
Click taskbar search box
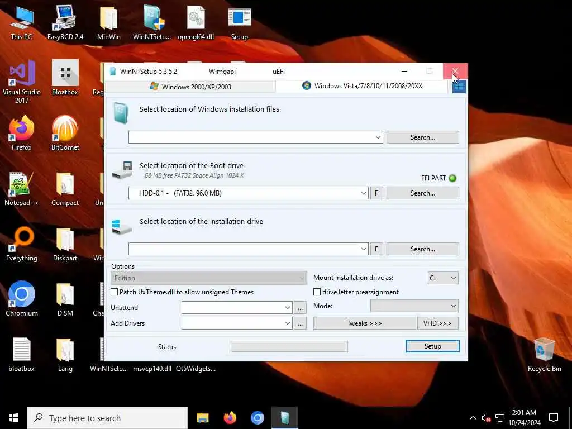[107, 418]
